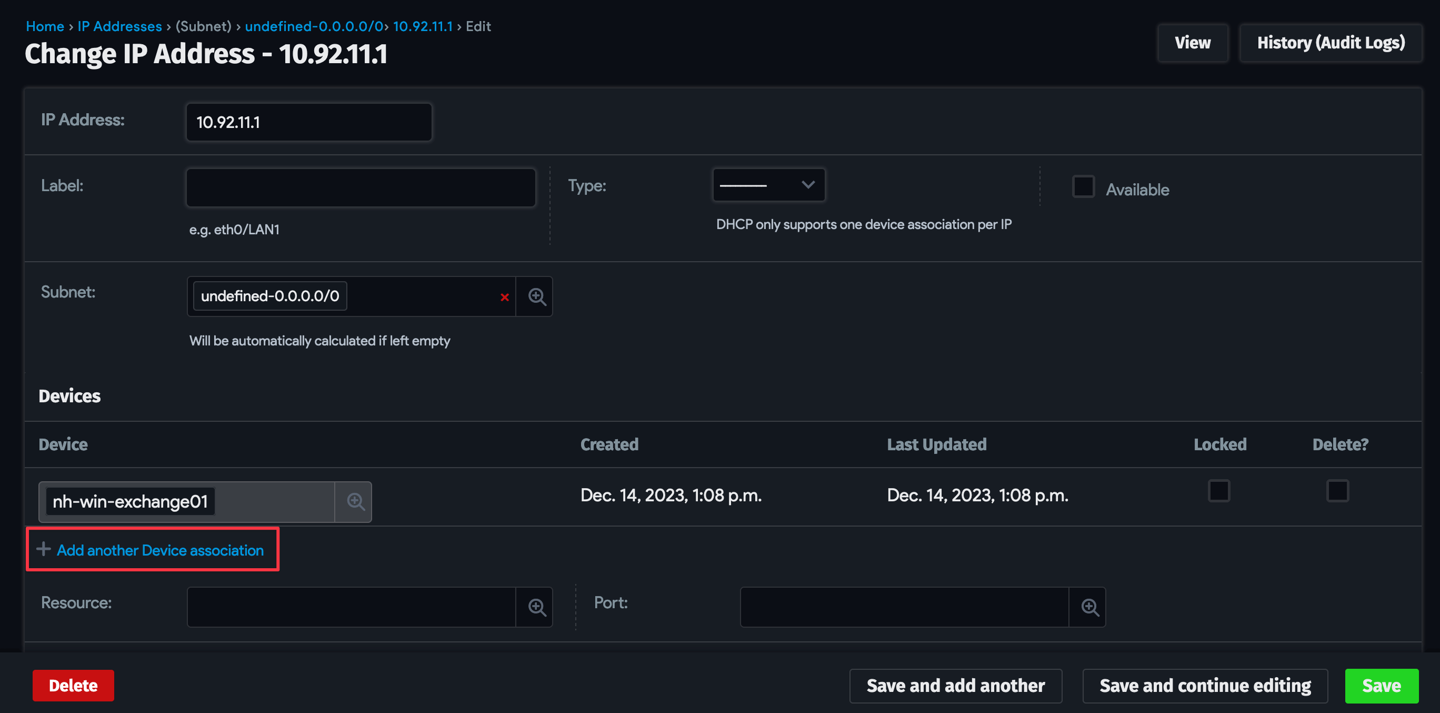Viewport: 1440px width, 713px height.
Task: Open IP Addresses breadcrumb link
Action: pyautogui.click(x=119, y=26)
